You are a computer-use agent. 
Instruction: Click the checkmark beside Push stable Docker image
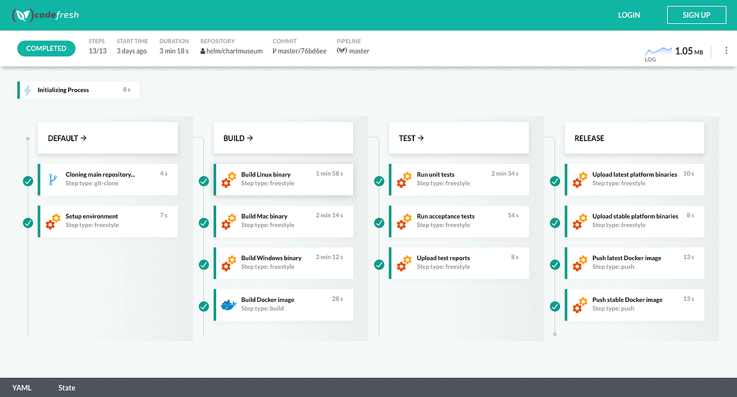pyautogui.click(x=555, y=306)
